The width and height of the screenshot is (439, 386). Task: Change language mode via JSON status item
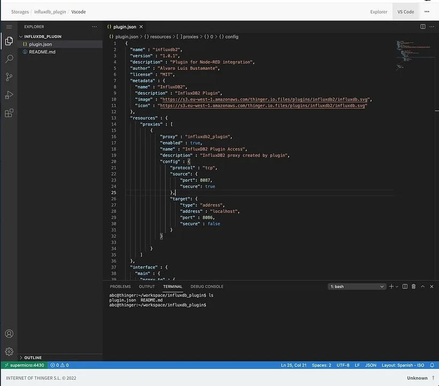tap(371, 365)
